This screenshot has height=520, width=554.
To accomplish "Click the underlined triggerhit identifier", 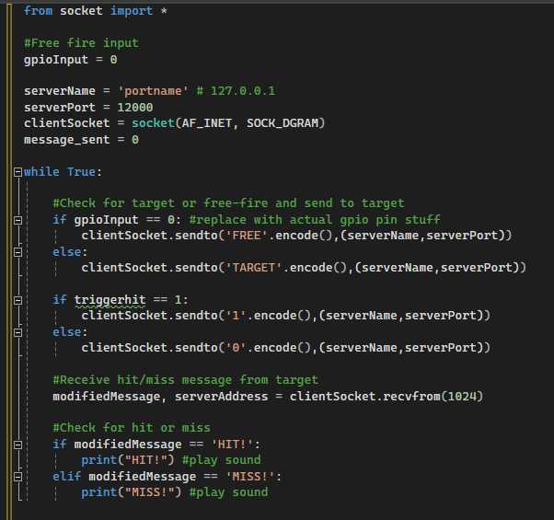I will (110, 300).
